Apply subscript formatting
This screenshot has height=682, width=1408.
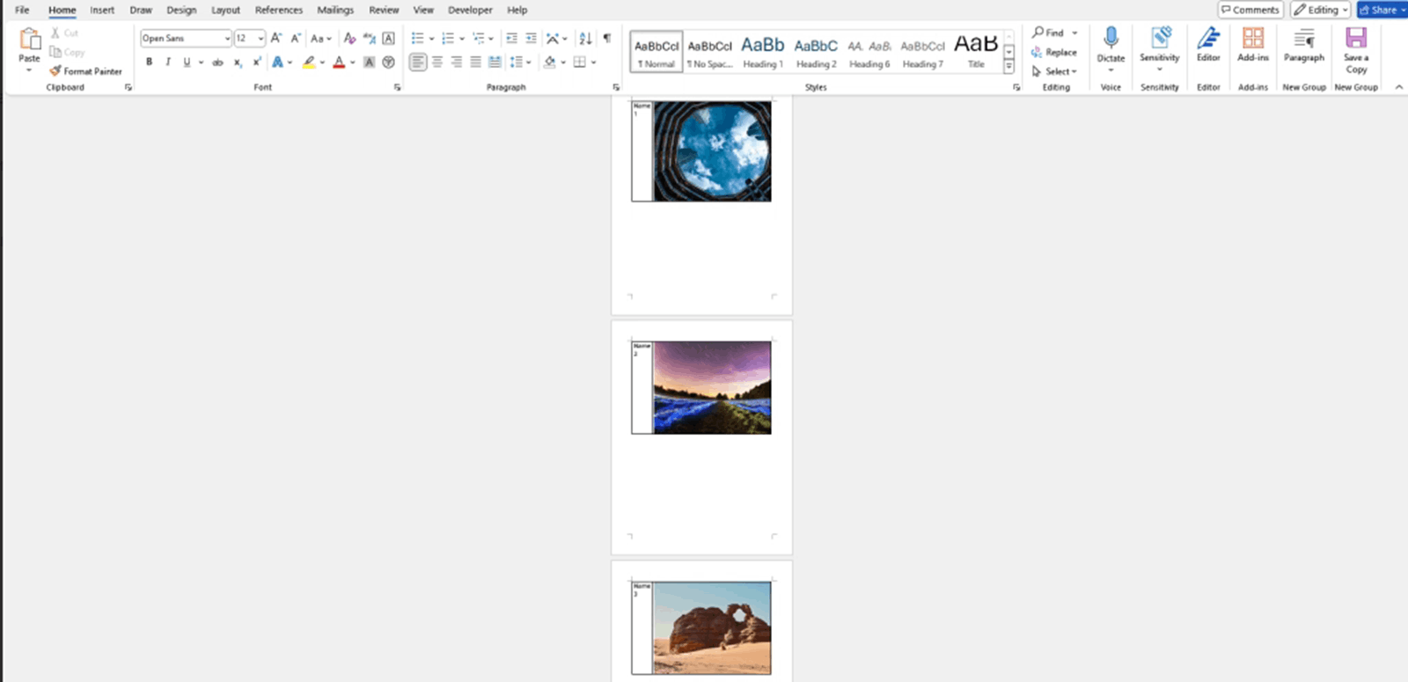tap(238, 62)
